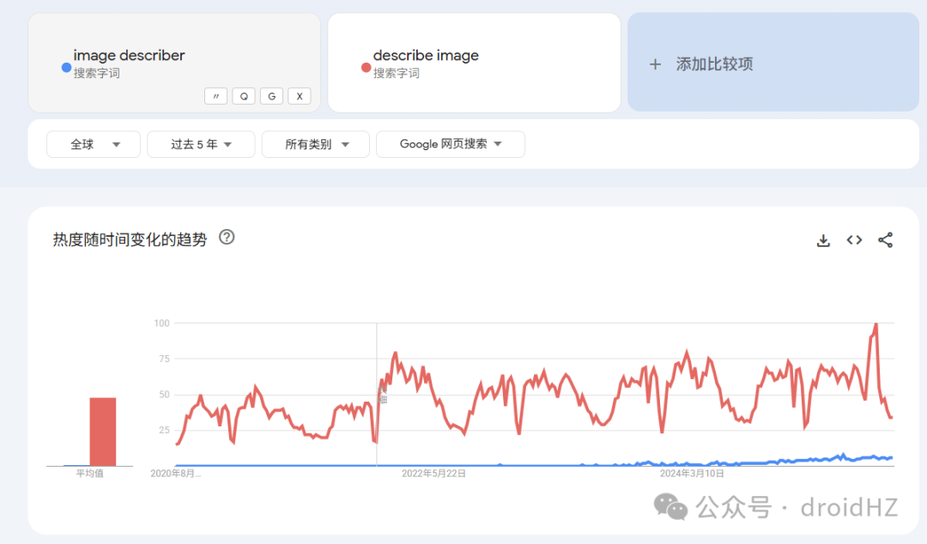Click the 2024年3月10日 axis label
Image resolution: width=927 pixels, height=544 pixels.
point(692,474)
